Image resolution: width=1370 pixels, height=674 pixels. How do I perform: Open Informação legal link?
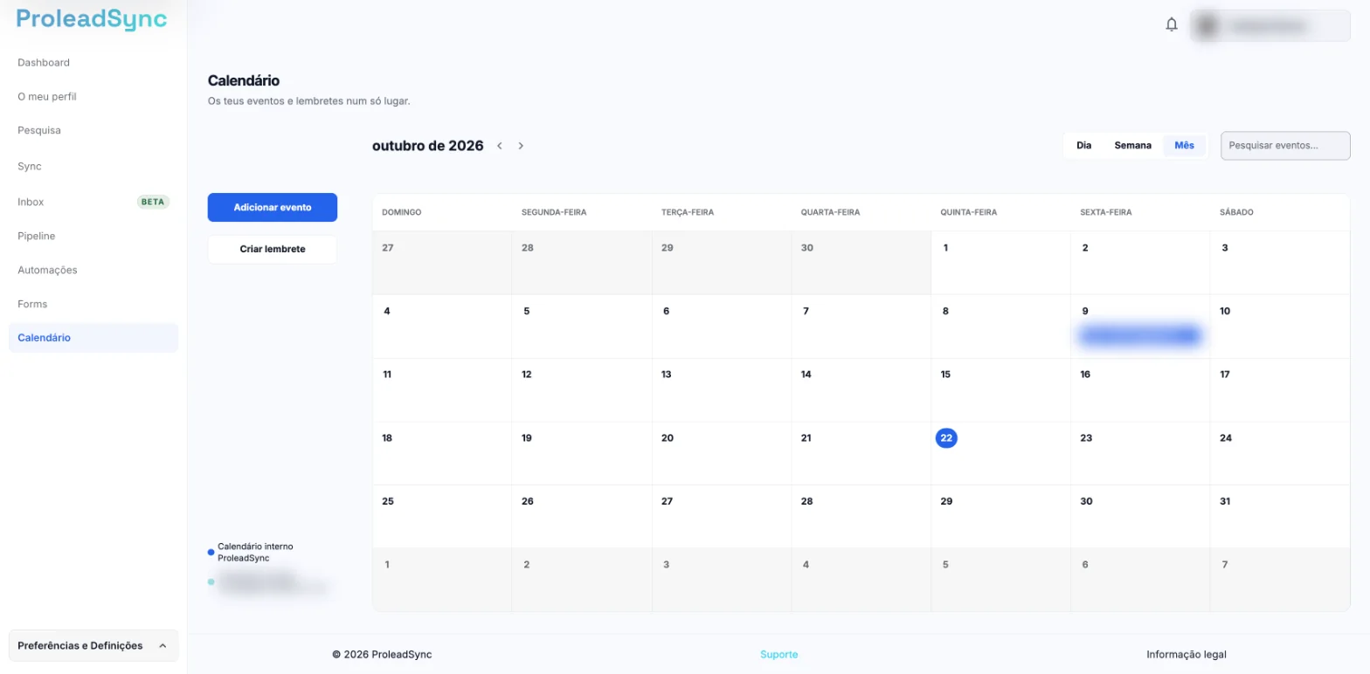tap(1186, 655)
